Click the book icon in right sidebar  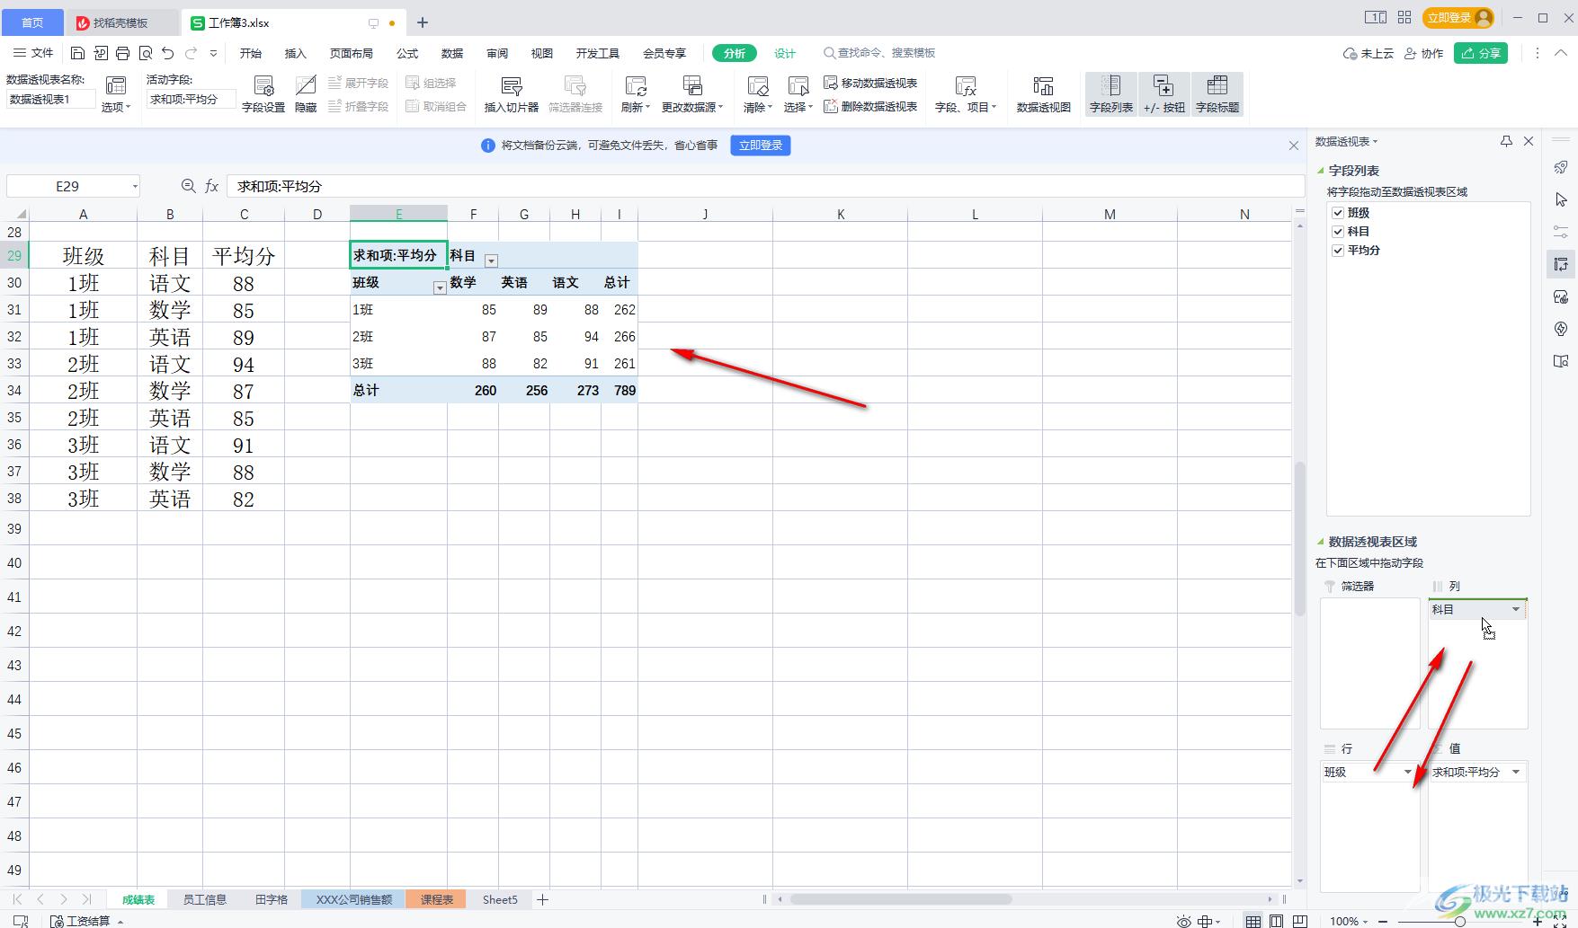(x=1561, y=361)
